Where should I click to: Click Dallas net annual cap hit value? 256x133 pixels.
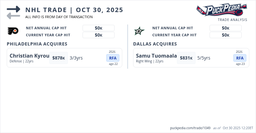pyautogui.click(x=226, y=28)
